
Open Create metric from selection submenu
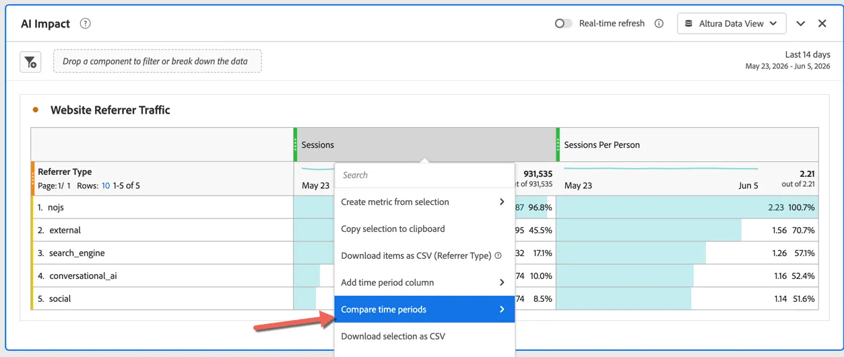pyautogui.click(x=424, y=202)
